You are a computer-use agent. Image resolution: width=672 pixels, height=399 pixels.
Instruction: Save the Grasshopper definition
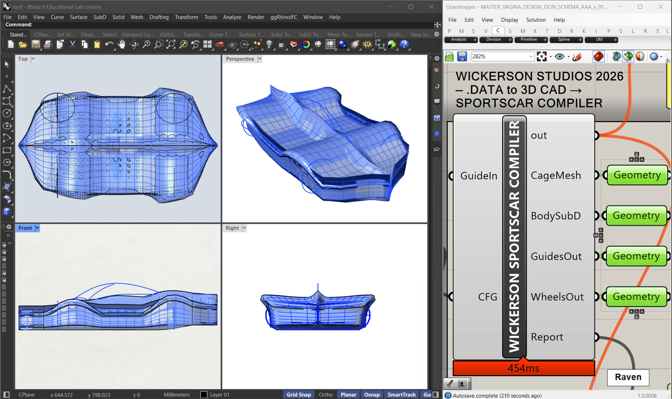(x=462, y=56)
